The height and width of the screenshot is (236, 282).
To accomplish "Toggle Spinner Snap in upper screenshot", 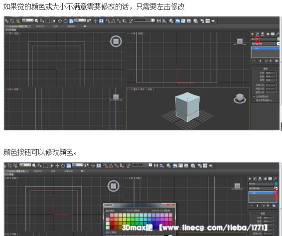I will pos(125,21).
